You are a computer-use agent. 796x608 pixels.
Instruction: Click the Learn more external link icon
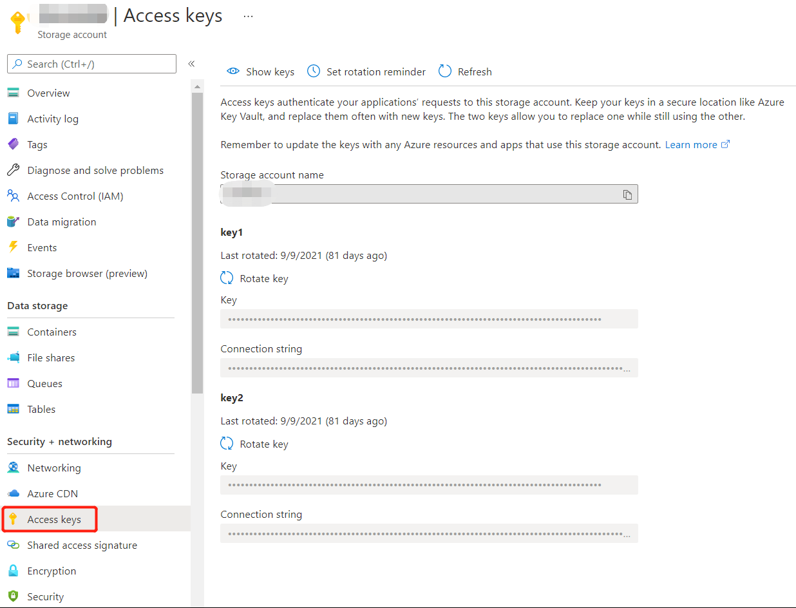(725, 144)
